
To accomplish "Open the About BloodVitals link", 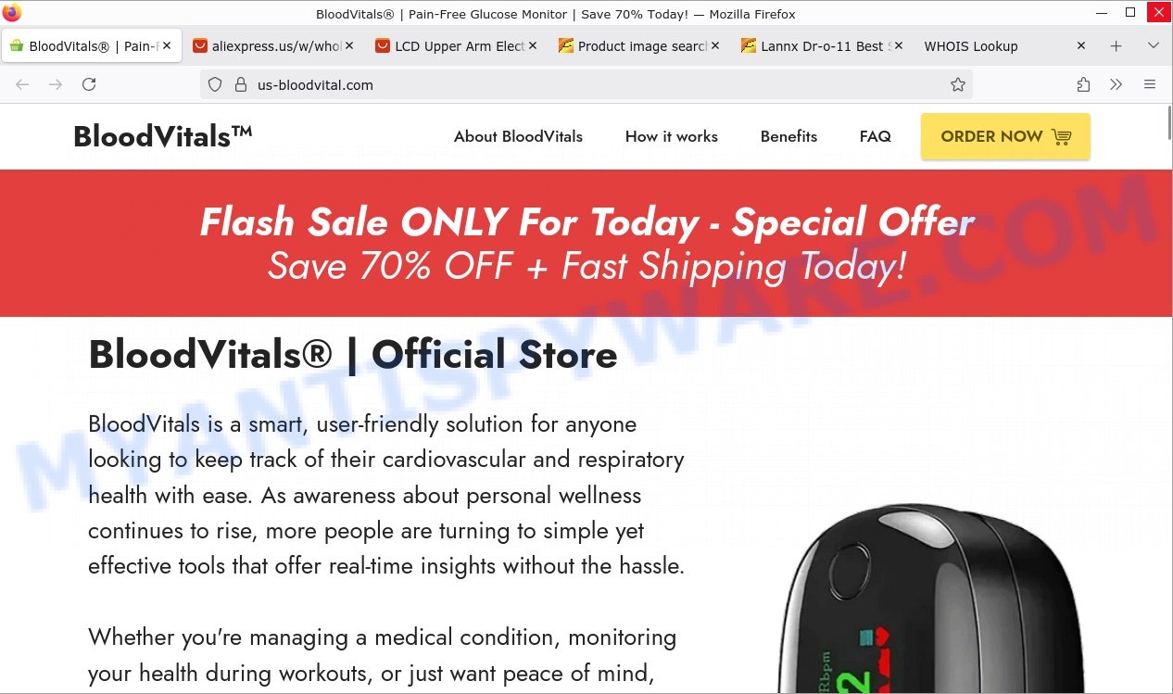I will click(518, 136).
